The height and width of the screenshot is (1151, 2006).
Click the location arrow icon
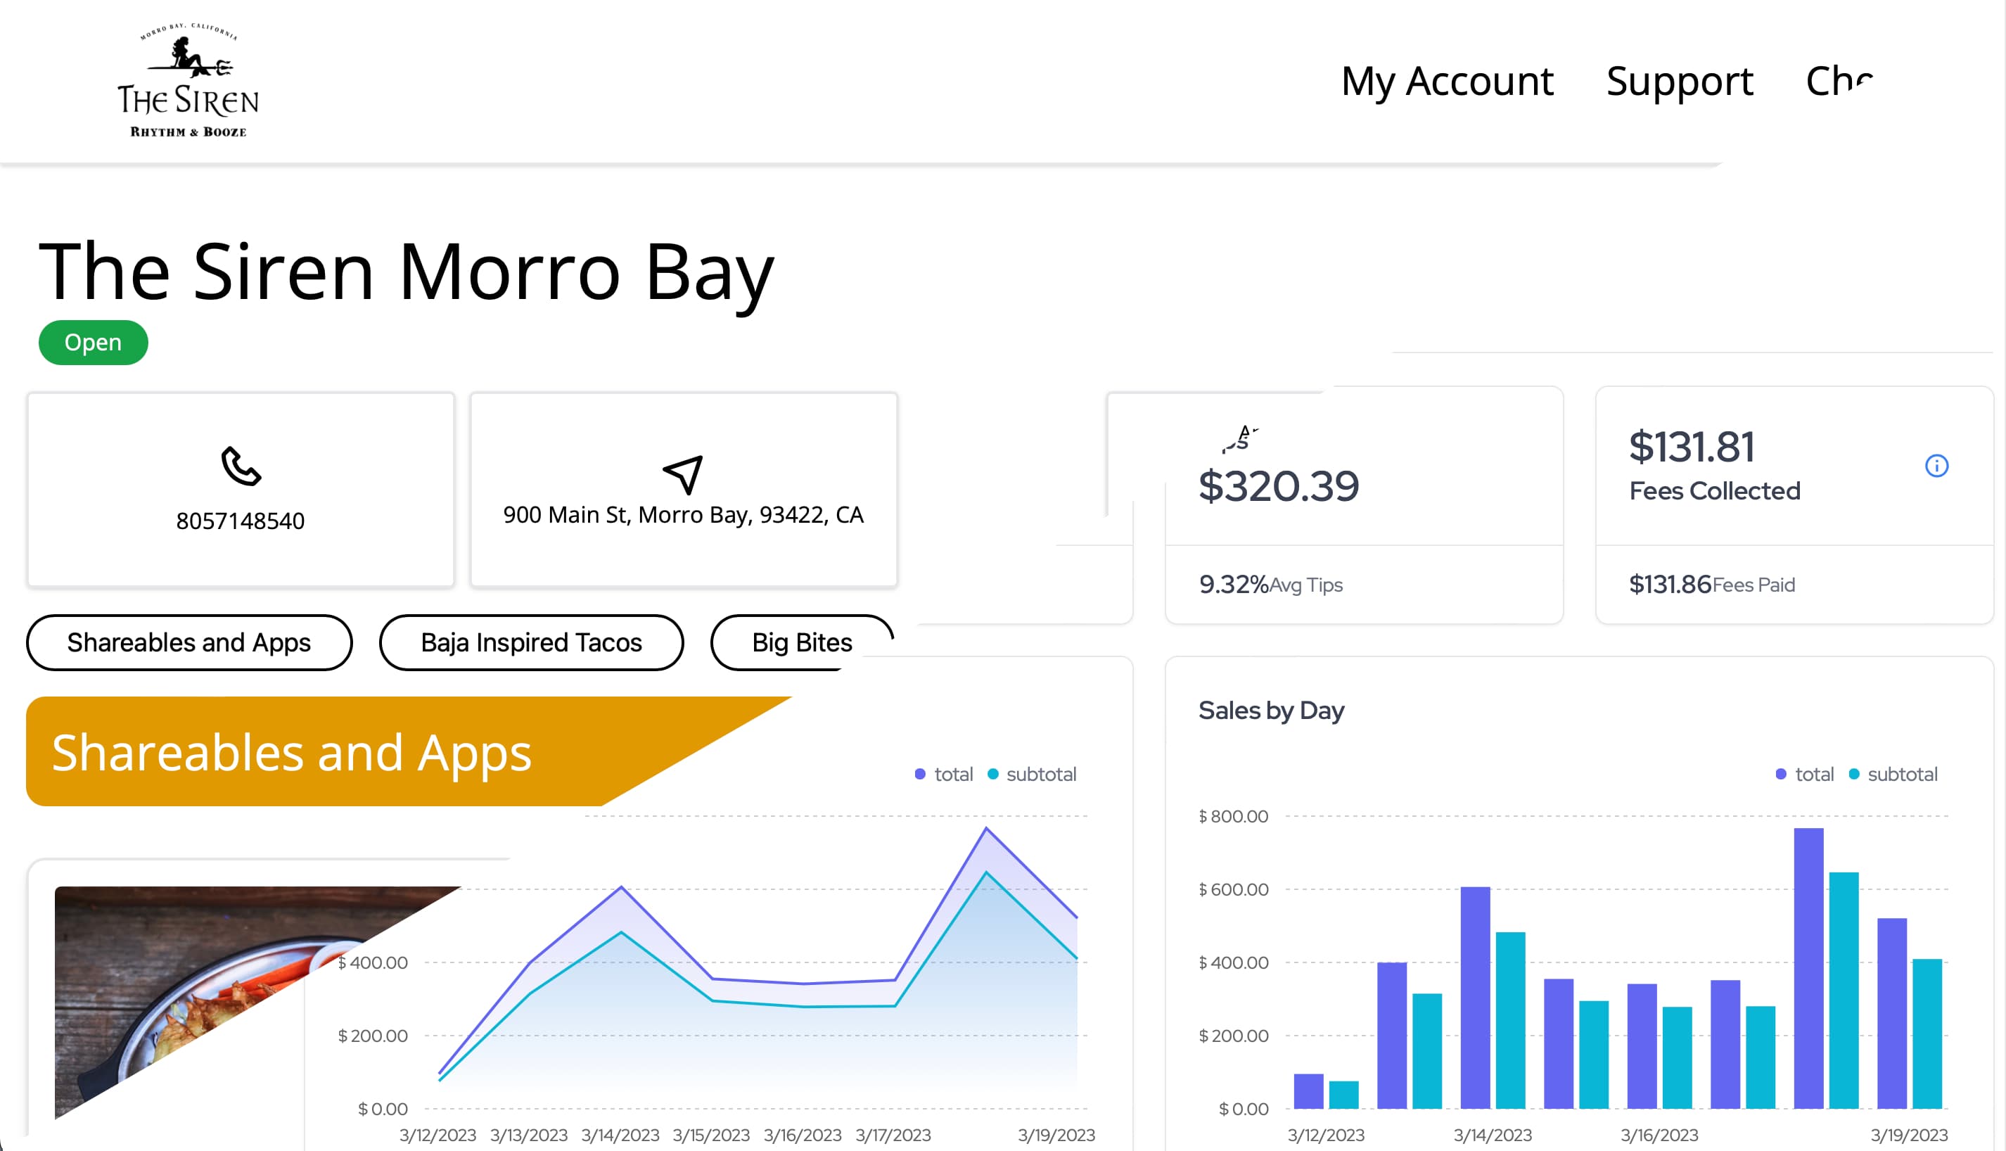[684, 474]
